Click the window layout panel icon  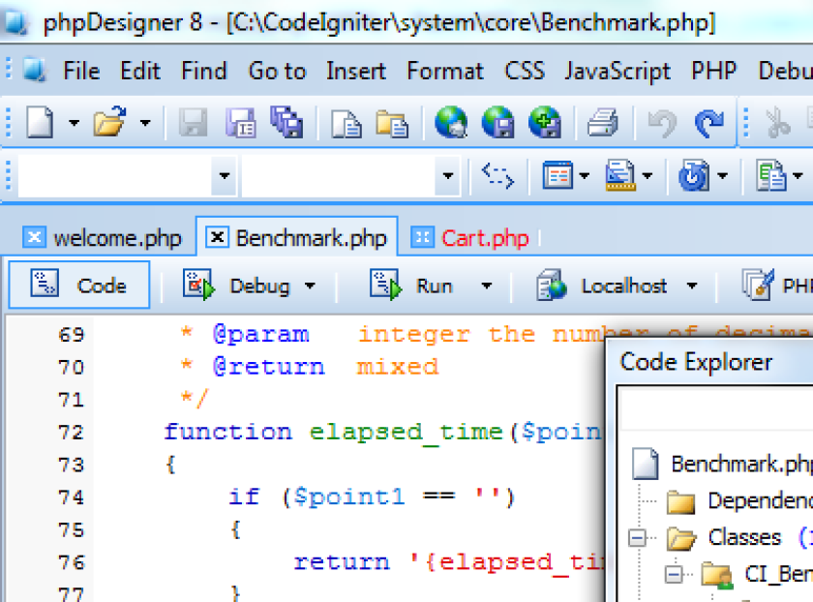click(557, 175)
